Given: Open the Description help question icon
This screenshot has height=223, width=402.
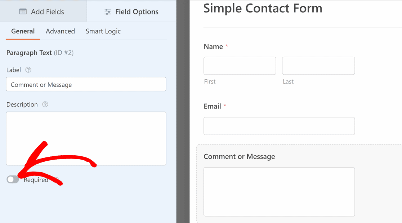Looking at the screenshot, I should coord(45,104).
